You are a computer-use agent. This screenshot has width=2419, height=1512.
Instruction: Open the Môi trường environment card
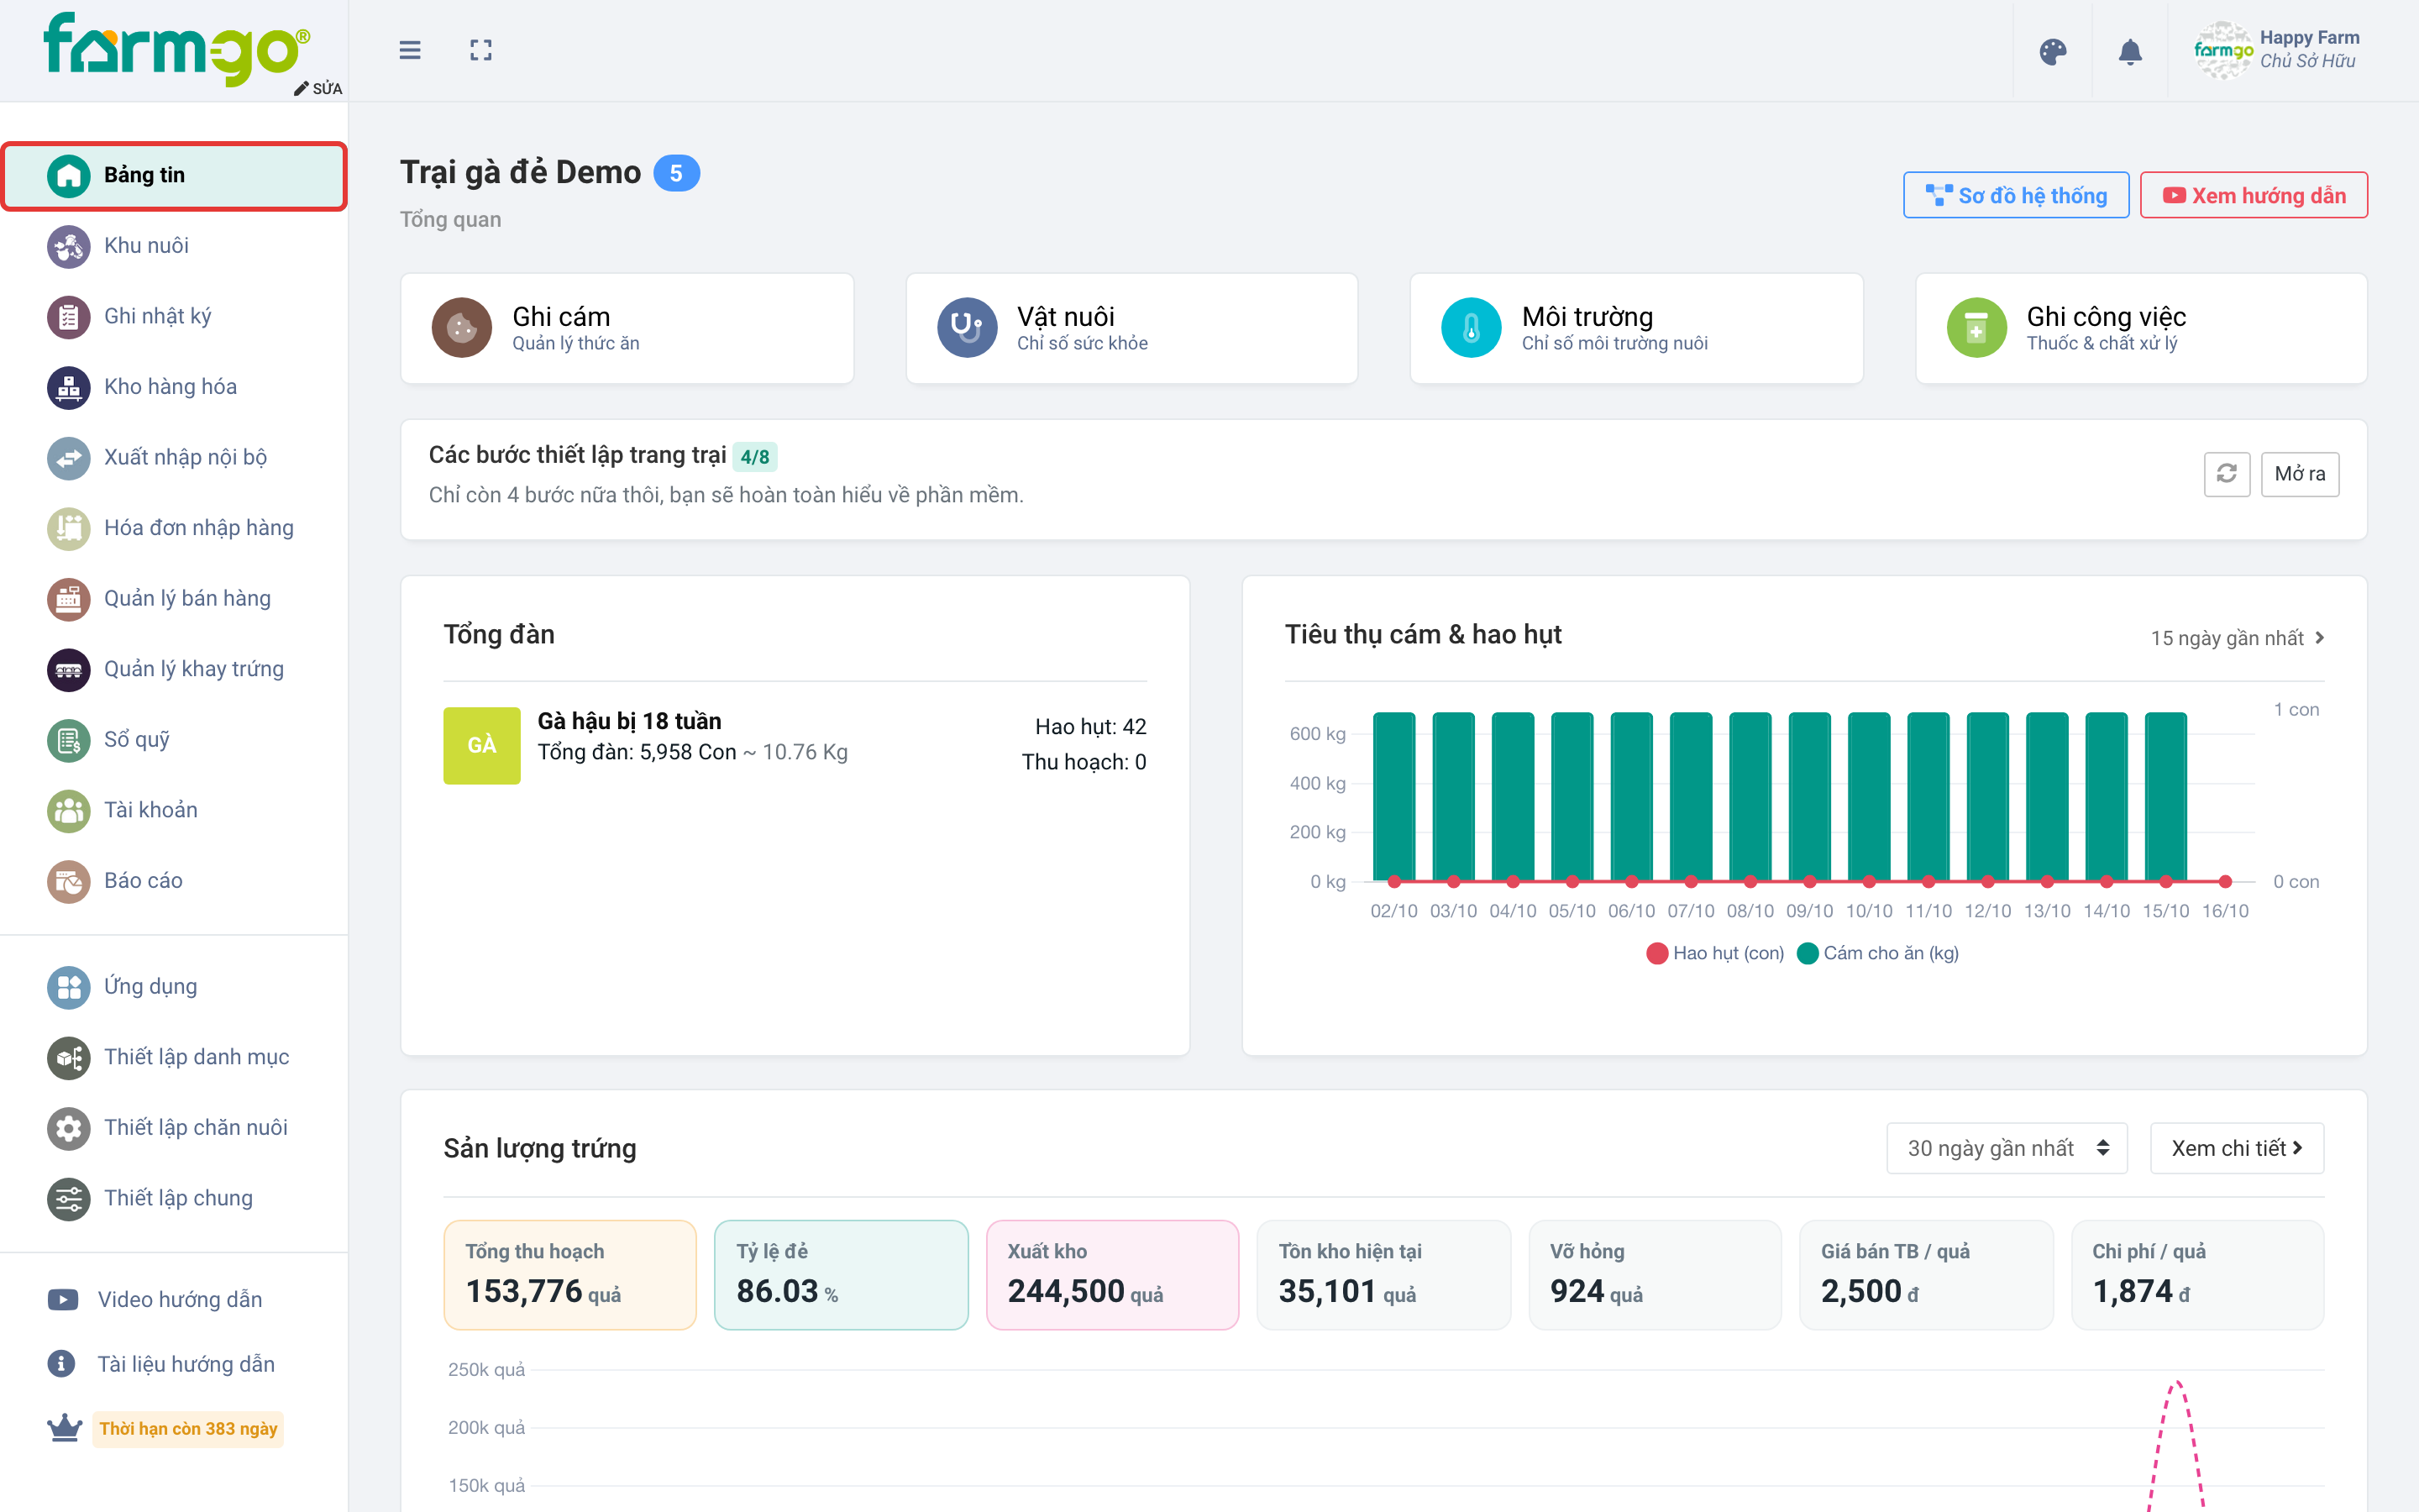pyautogui.click(x=1636, y=328)
